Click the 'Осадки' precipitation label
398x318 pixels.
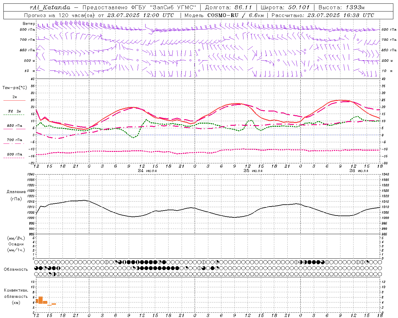16,244
